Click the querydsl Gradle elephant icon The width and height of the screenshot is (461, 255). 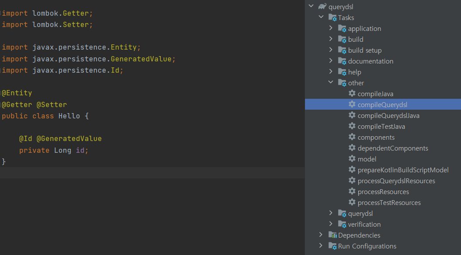[322, 7]
